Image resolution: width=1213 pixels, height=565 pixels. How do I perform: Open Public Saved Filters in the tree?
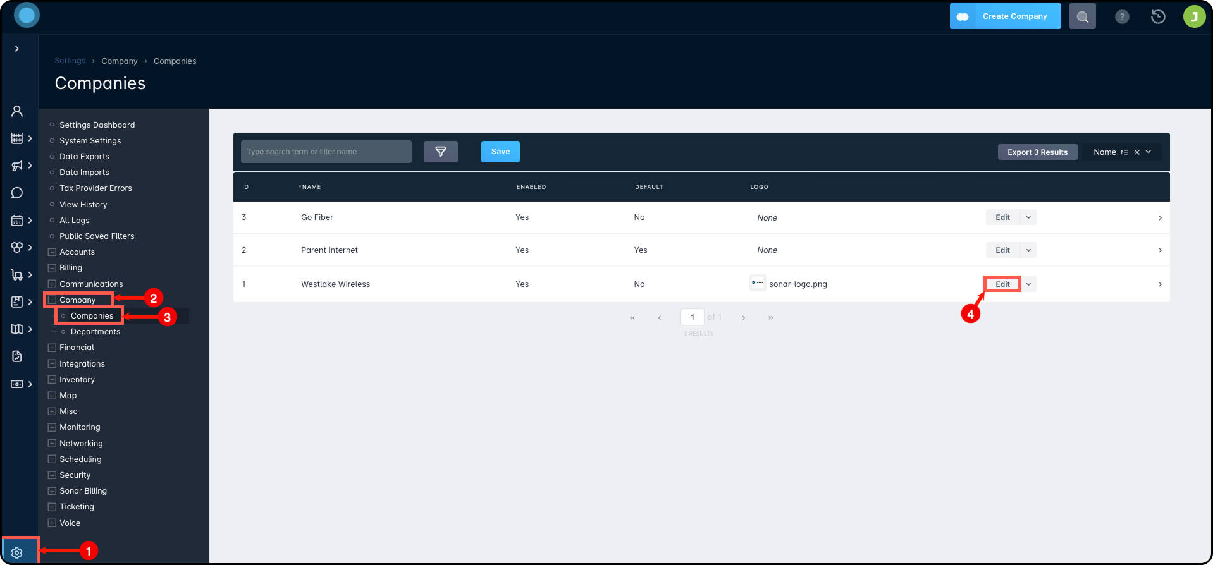tap(97, 236)
